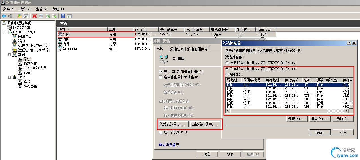This screenshot has width=360, height=160.
Task: Select the filter row with protocol 47
Action: coord(287,84)
